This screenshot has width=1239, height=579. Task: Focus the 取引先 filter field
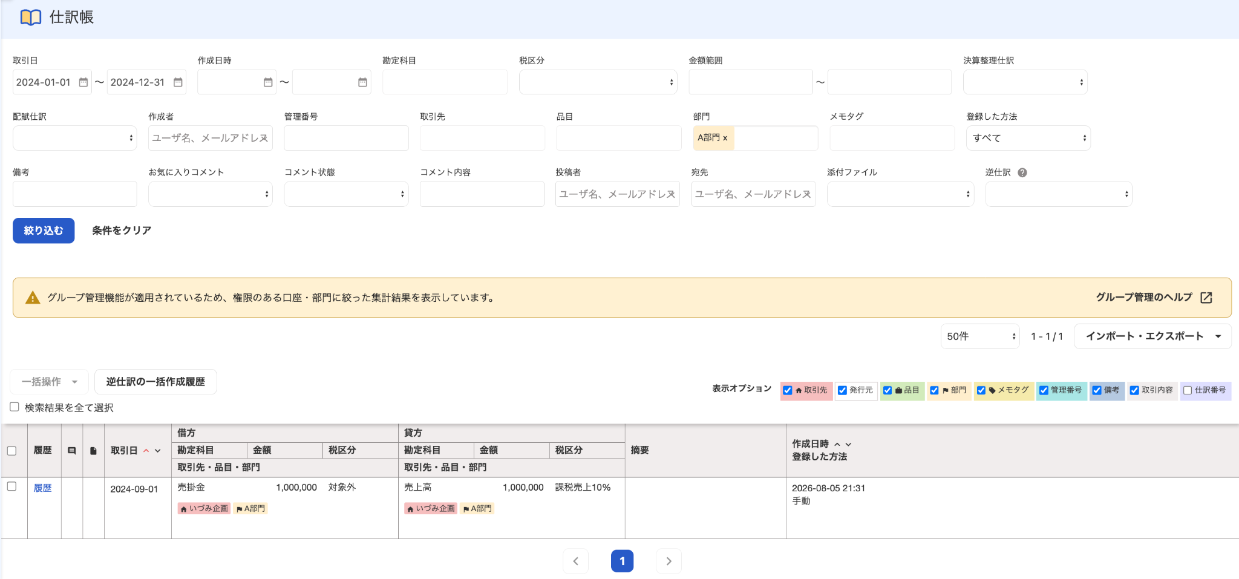482,138
